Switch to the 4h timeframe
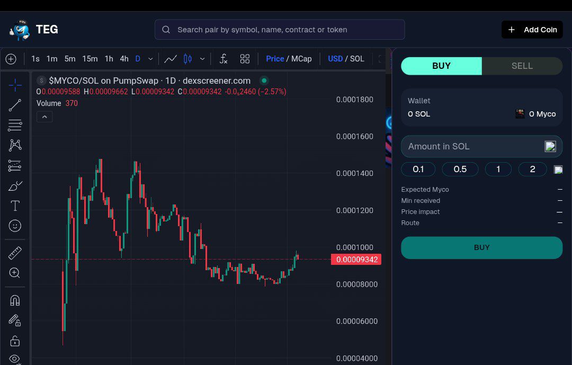 pyautogui.click(x=124, y=59)
